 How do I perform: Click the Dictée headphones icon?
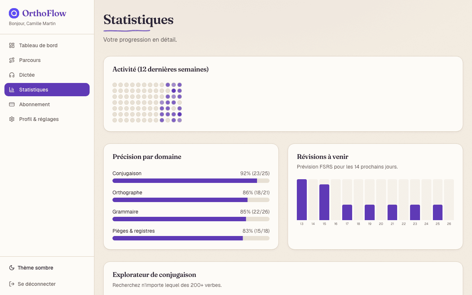tap(12, 75)
